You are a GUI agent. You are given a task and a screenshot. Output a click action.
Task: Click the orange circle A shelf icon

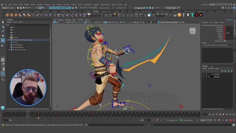coord(179,15)
